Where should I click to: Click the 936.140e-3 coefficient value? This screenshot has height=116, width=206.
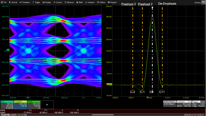point(75,113)
